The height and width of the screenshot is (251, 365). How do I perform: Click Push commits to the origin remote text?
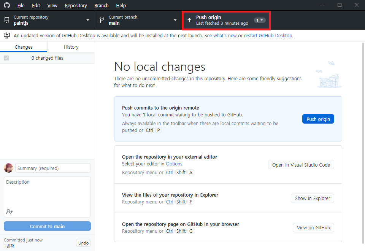(160, 108)
